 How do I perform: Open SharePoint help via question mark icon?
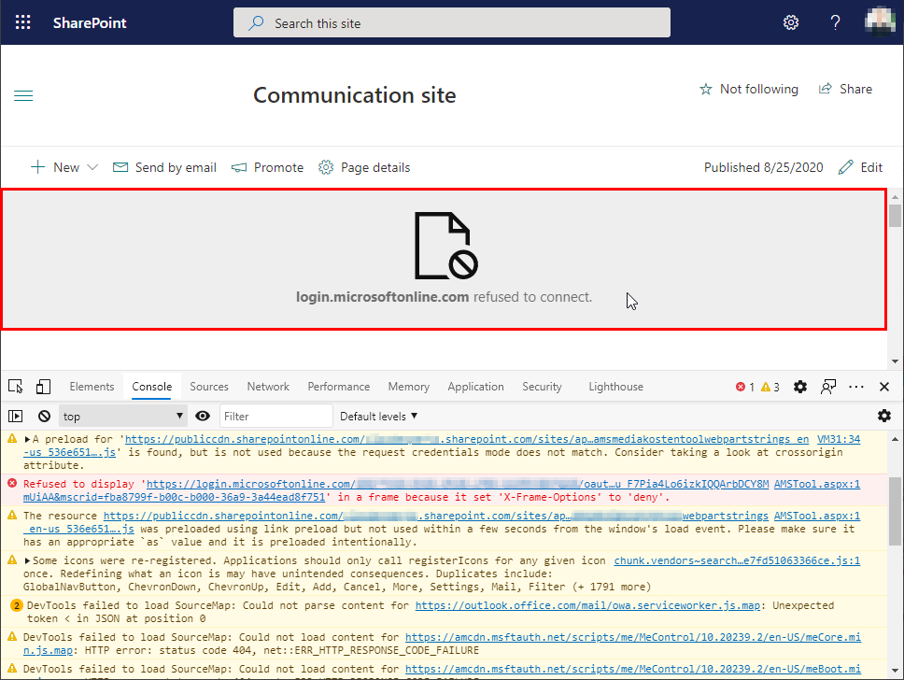[x=835, y=21]
